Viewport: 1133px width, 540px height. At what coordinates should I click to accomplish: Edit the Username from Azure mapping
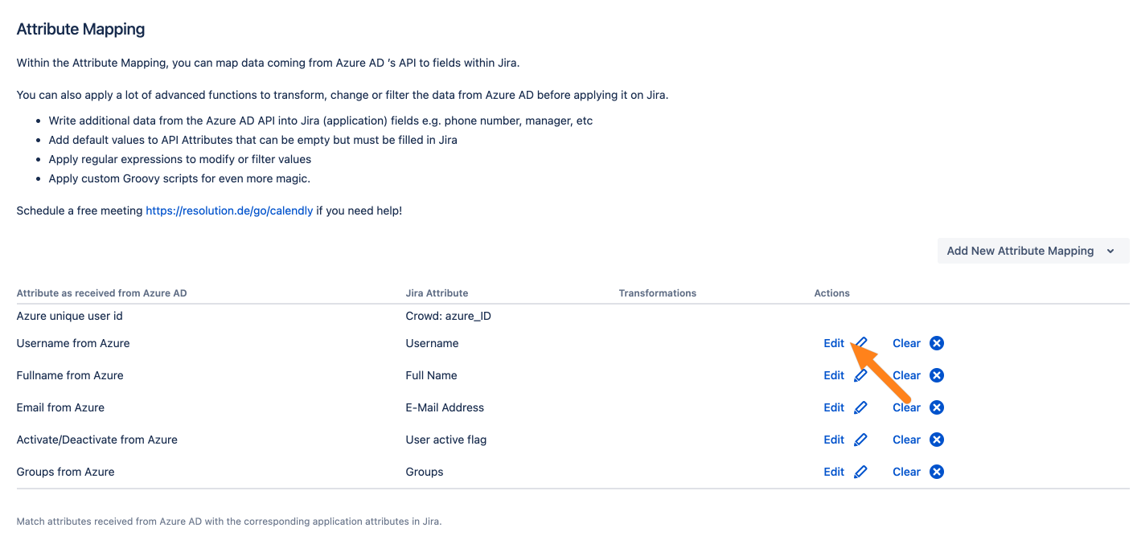click(833, 343)
